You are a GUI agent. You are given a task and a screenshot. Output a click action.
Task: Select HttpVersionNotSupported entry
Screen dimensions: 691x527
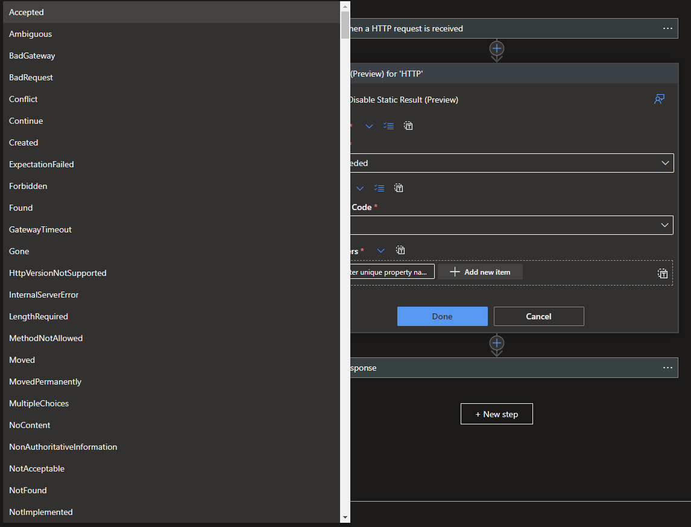tap(171, 273)
